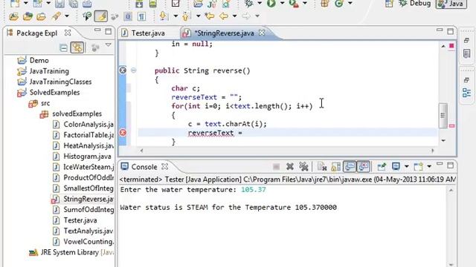Click the Run green play button
Image resolution: width=476 pixels, height=267 pixels.
click(x=271, y=3)
